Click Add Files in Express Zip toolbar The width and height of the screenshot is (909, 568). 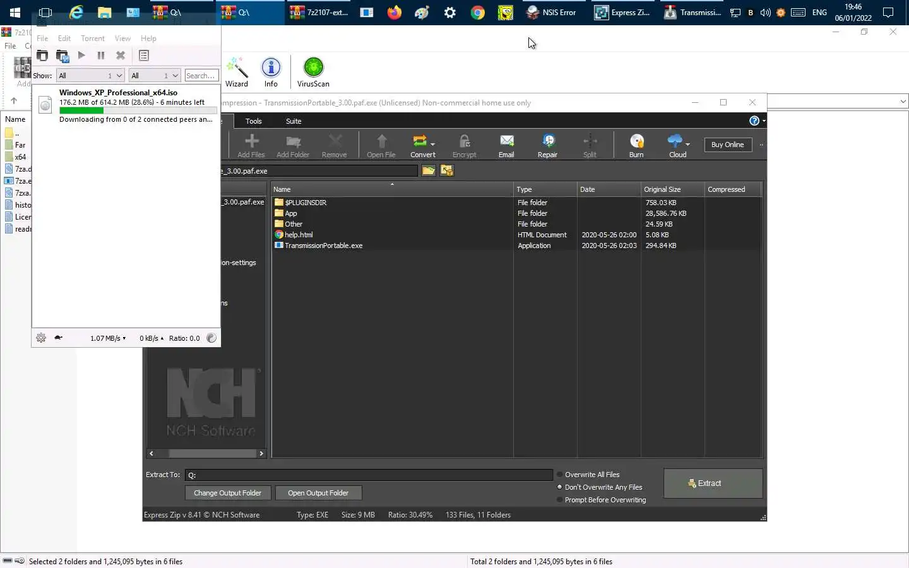pos(251,146)
